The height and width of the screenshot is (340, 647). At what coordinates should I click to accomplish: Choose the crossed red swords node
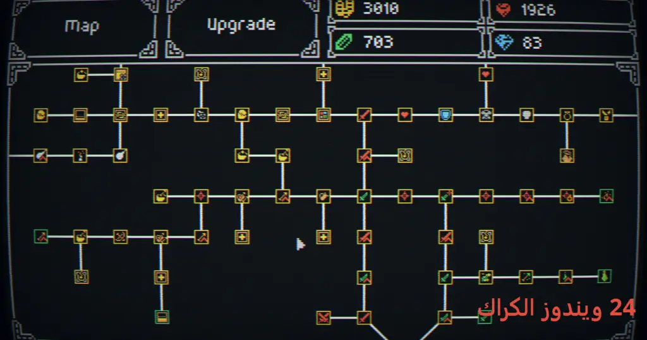[x=323, y=318]
